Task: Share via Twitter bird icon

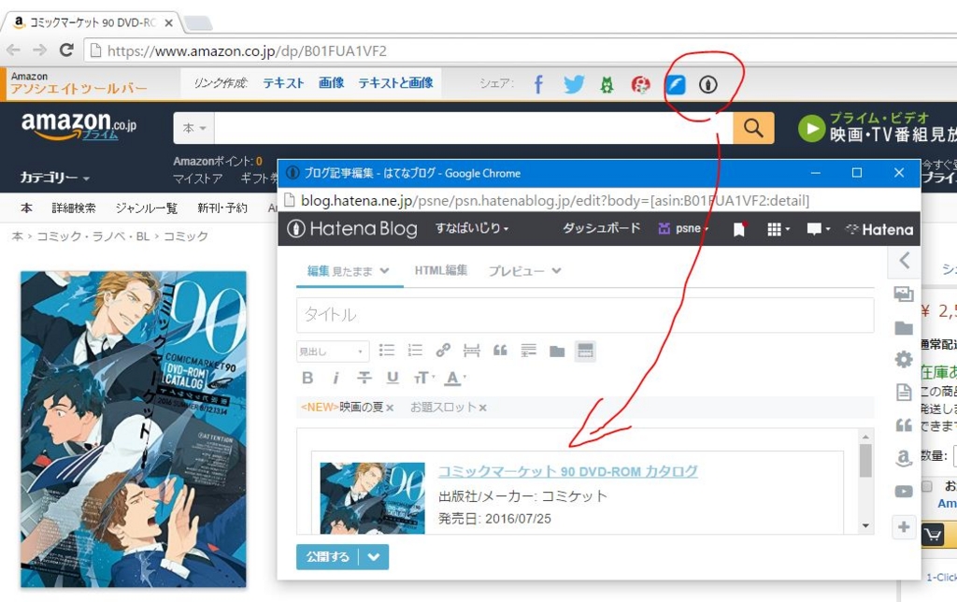Action: (573, 84)
